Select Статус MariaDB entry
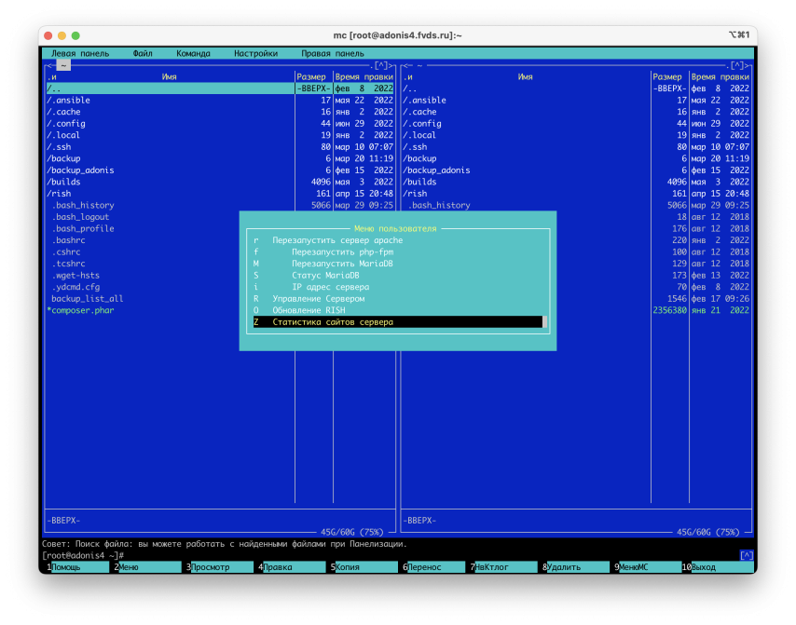 point(398,276)
